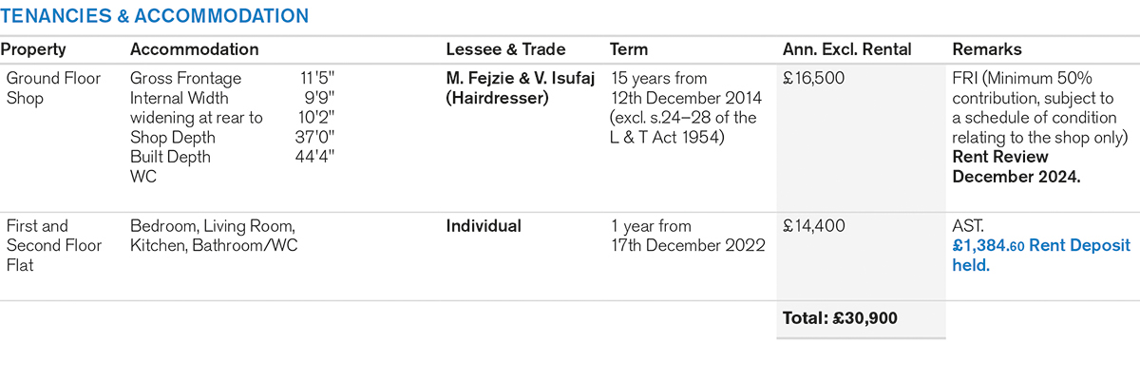Select the £16,500 rental amount
This screenshot has height=381, width=1140.
(813, 79)
